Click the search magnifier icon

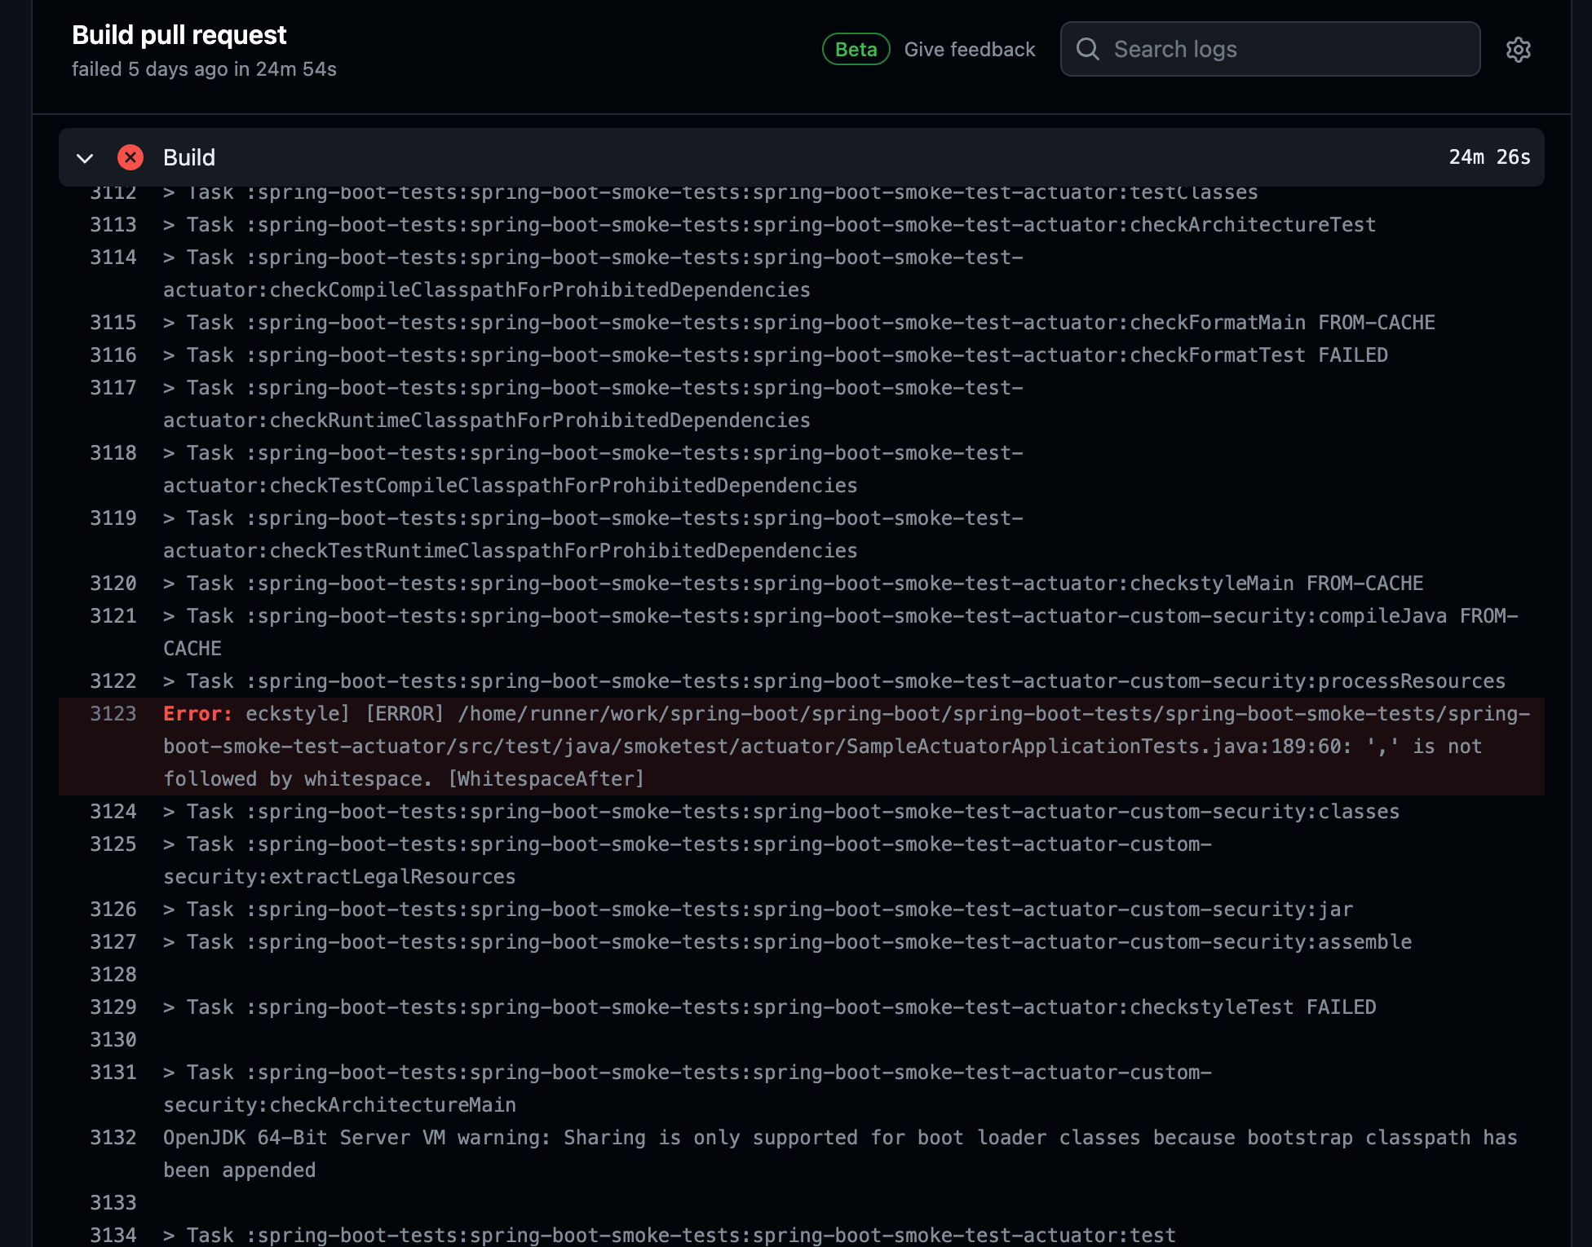coord(1088,50)
